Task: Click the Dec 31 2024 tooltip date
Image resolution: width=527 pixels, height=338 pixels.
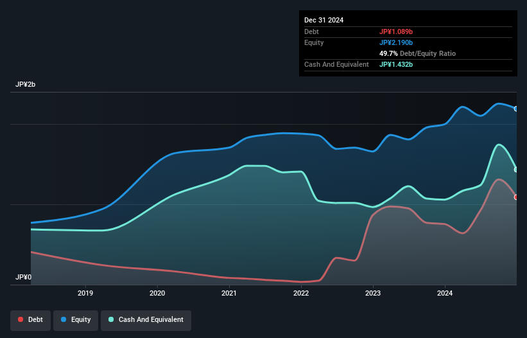Action: [x=324, y=20]
